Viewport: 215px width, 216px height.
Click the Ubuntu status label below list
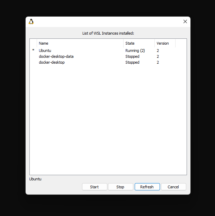pos(35,179)
